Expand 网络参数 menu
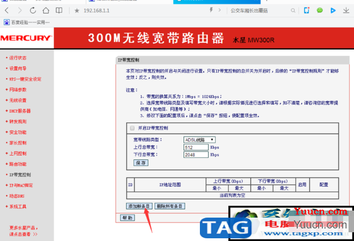The height and width of the screenshot is (241, 354). pyautogui.click(x=17, y=90)
